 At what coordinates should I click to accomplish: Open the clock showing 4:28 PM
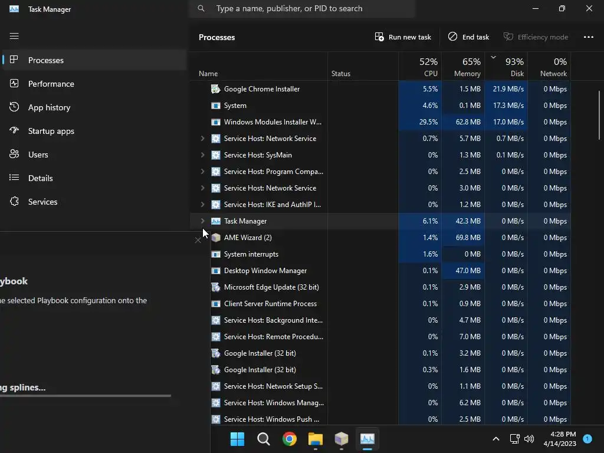coord(560,439)
